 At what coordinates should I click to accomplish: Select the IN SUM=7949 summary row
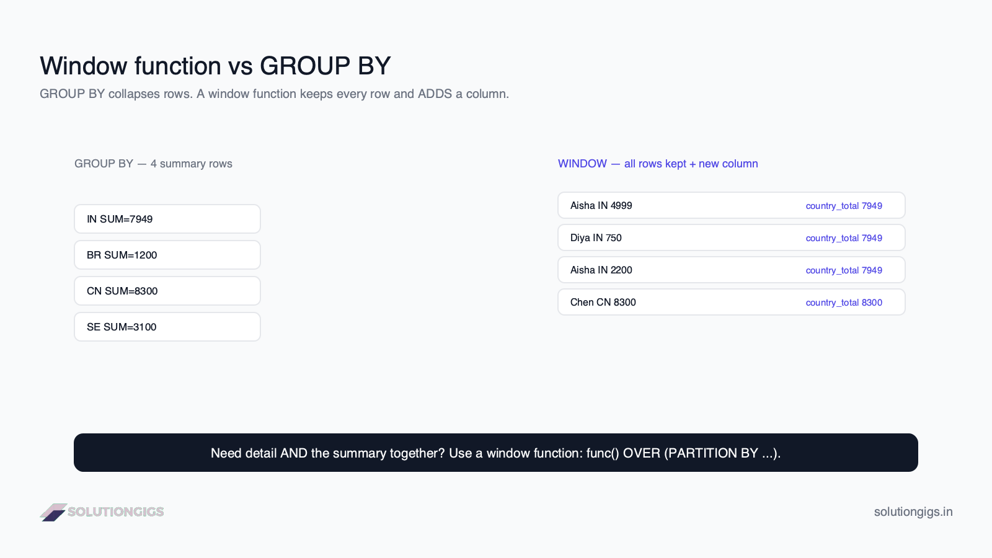pyautogui.click(x=167, y=219)
